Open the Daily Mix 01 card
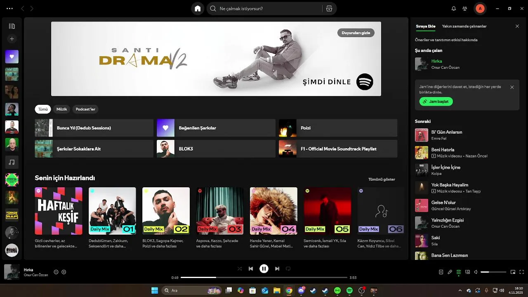Image resolution: width=528 pixels, height=297 pixels. [x=112, y=218]
